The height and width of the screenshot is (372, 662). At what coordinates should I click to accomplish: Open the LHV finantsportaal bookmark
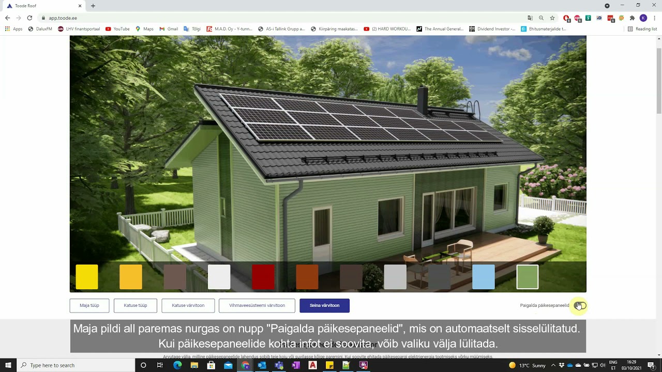tap(79, 29)
